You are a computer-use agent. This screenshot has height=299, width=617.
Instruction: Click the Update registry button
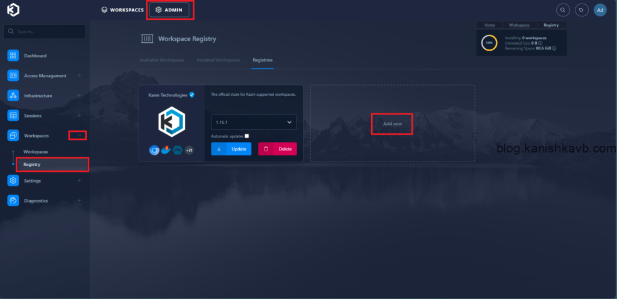[x=231, y=149]
